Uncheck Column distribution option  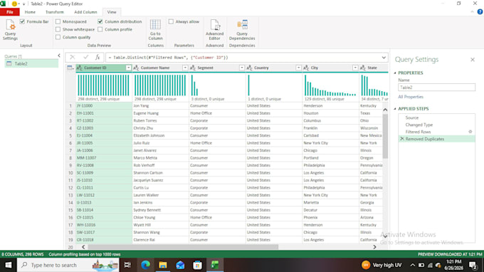coord(100,21)
